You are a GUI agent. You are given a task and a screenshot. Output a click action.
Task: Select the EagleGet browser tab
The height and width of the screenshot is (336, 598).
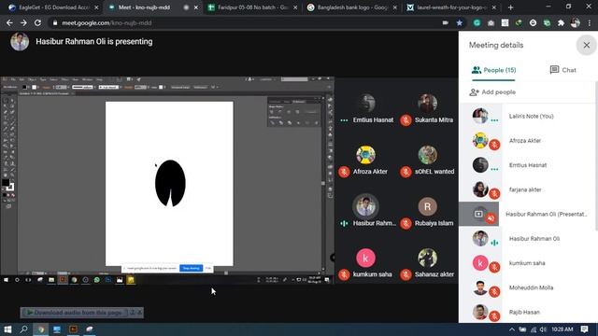(53, 7)
